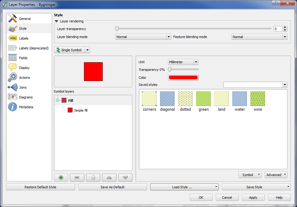The image size is (297, 207).
Task: Open Help for layer properties
Action: pos(279,197)
